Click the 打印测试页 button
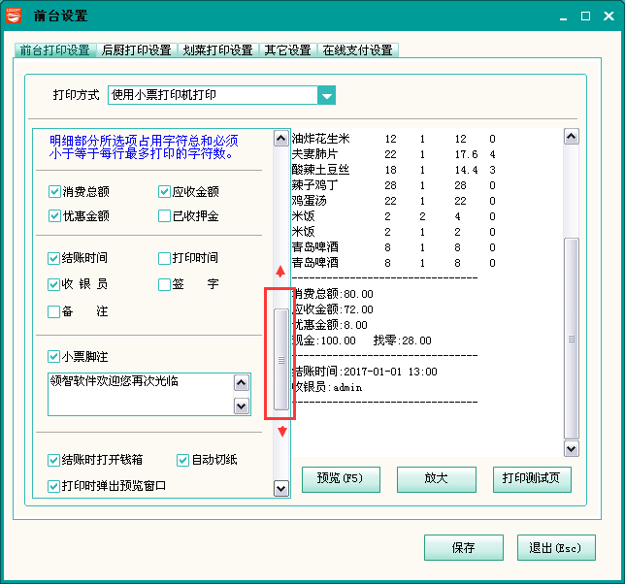Viewport: 625px width, 584px height. pyautogui.click(x=532, y=479)
